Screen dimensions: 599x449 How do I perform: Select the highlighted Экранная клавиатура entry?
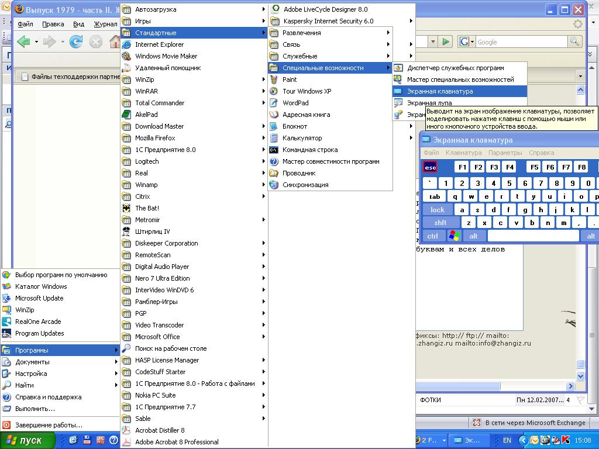tap(460, 91)
